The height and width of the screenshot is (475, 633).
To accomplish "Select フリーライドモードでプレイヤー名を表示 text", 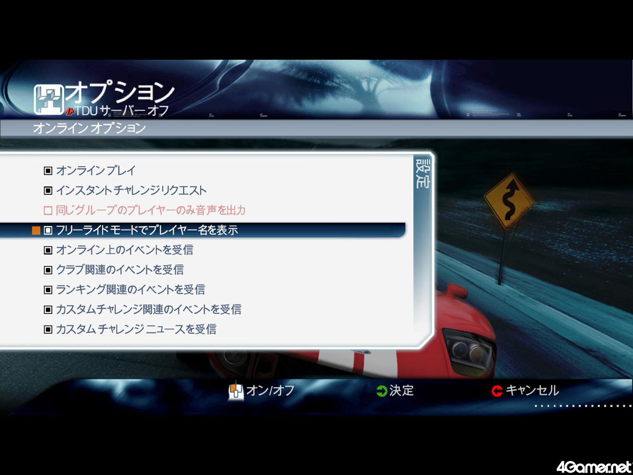I will (x=147, y=230).
